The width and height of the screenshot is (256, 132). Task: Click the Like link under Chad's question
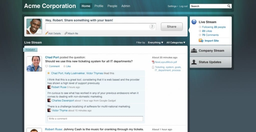click(68, 66)
